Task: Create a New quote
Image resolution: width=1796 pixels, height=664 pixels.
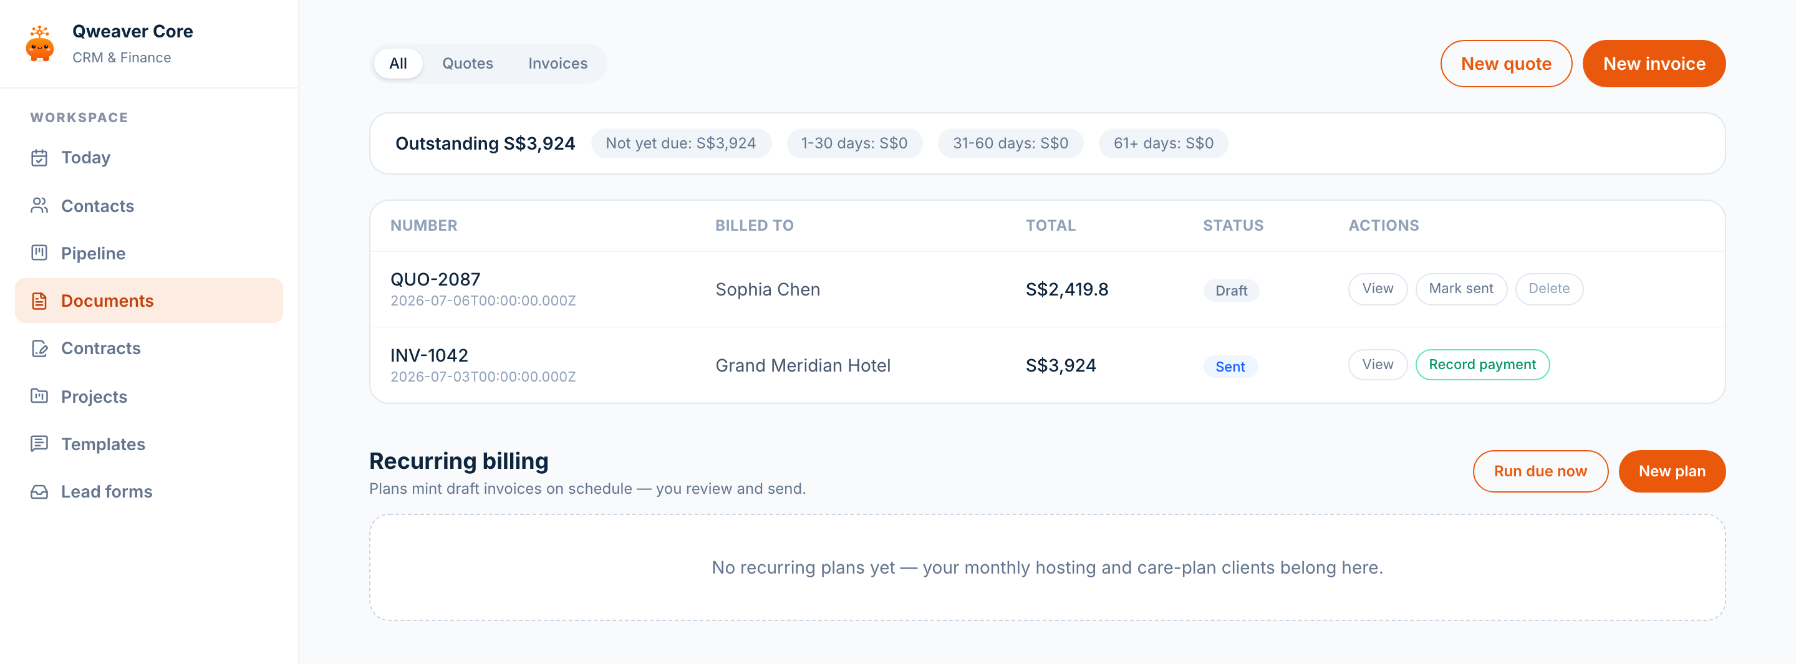Action: [x=1505, y=64]
